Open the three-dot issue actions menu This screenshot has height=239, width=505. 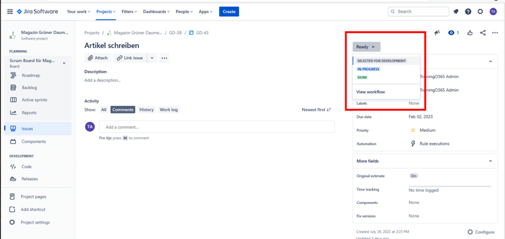pyautogui.click(x=495, y=33)
